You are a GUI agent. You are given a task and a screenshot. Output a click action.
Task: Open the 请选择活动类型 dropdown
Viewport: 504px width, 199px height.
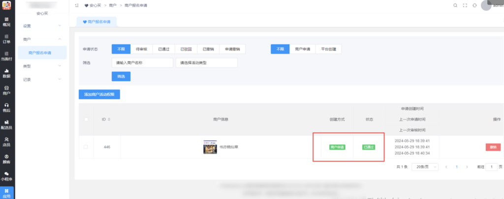click(207, 63)
